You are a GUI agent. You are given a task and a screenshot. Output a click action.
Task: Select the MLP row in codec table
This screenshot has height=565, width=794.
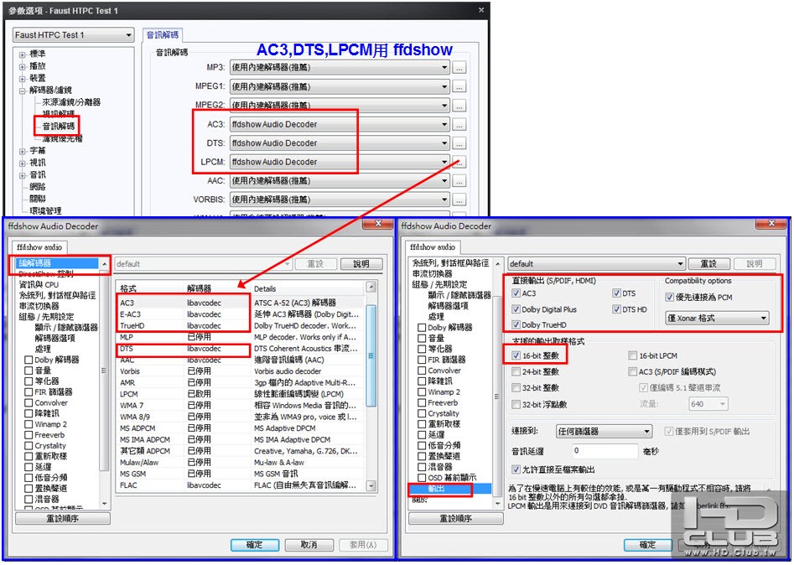click(x=239, y=337)
